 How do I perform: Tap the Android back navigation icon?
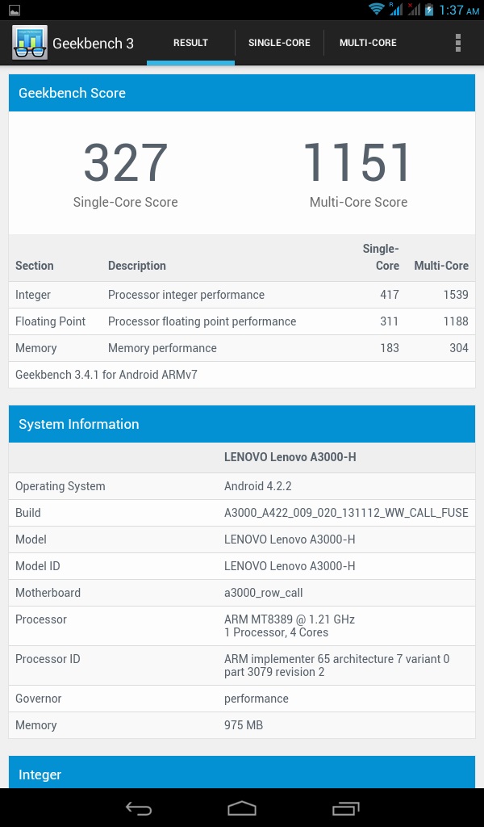pyautogui.click(x=139, y=808)
